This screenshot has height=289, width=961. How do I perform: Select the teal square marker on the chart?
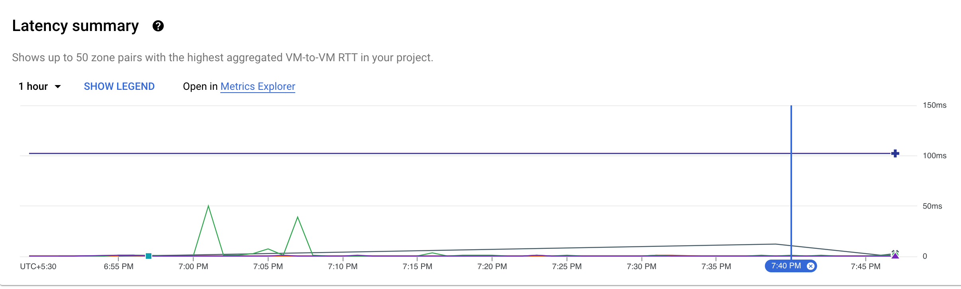149,256
